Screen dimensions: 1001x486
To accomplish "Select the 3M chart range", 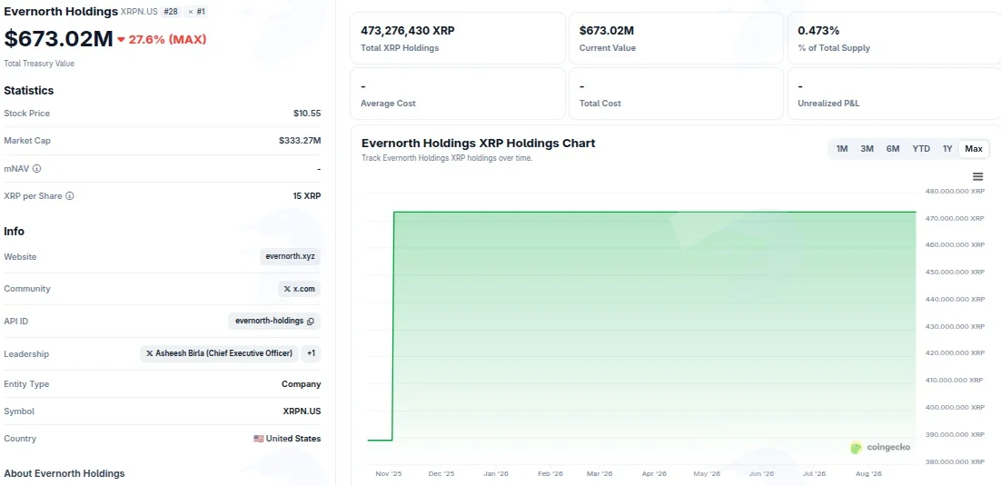I will [x=867, y=149].
